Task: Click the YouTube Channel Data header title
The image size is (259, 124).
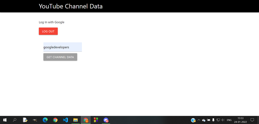Action: coord(71,6)
